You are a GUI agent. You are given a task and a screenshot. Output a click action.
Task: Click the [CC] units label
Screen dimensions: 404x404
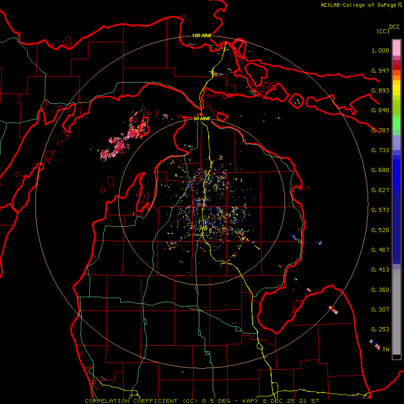tap(383, 31)
